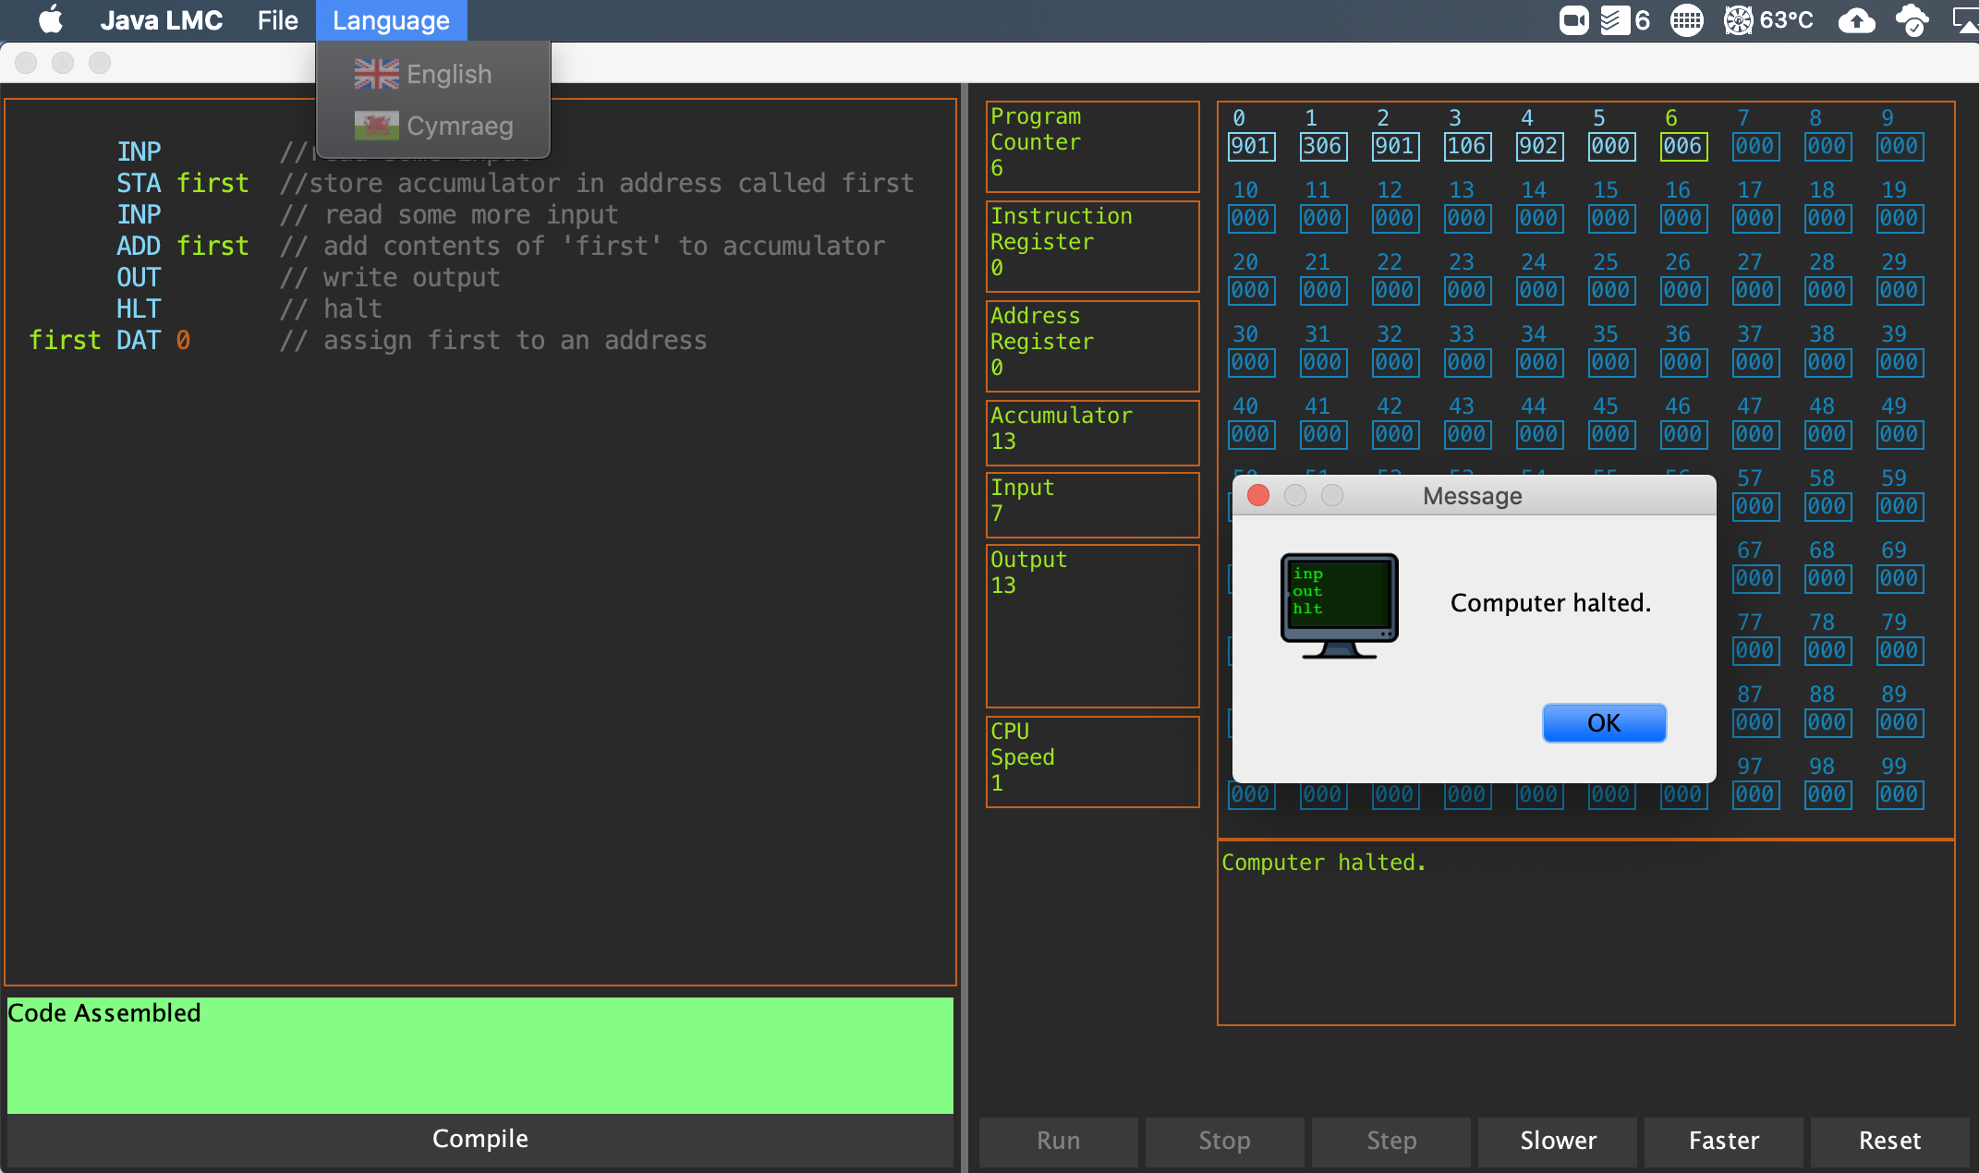Click the computer monitor icon in Message dialog
Viewport: 1979px width, 1173px height.
pyautogui.click(x=1339, y=606)
